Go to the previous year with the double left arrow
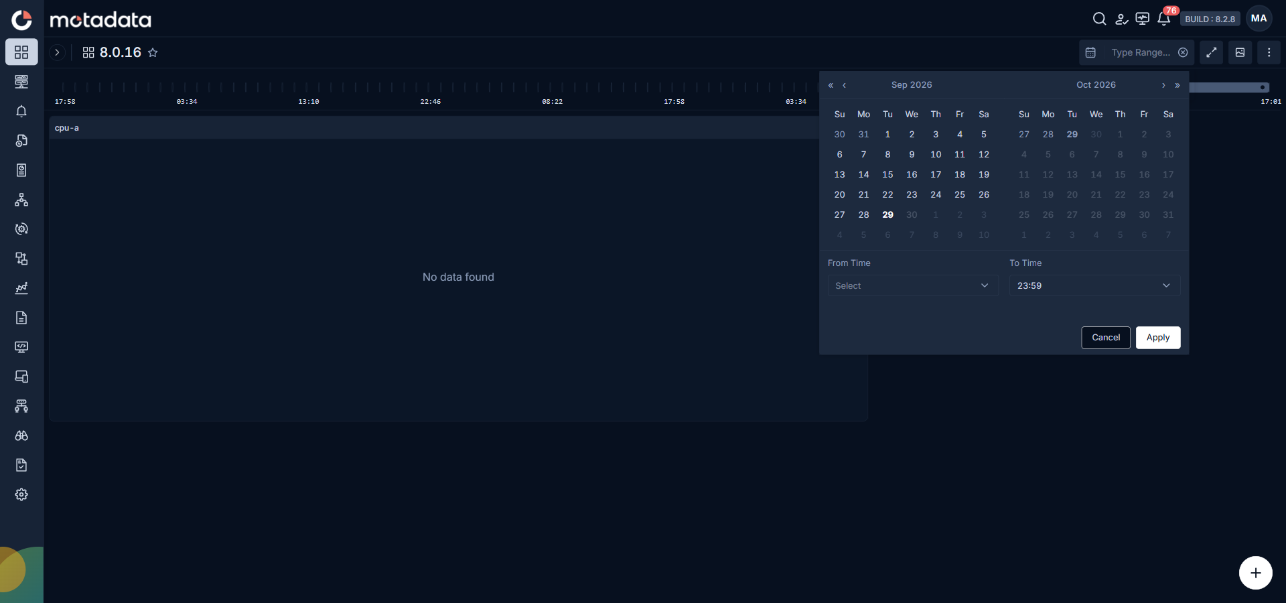Screen dimensions: 1286x603 [831, 85]
